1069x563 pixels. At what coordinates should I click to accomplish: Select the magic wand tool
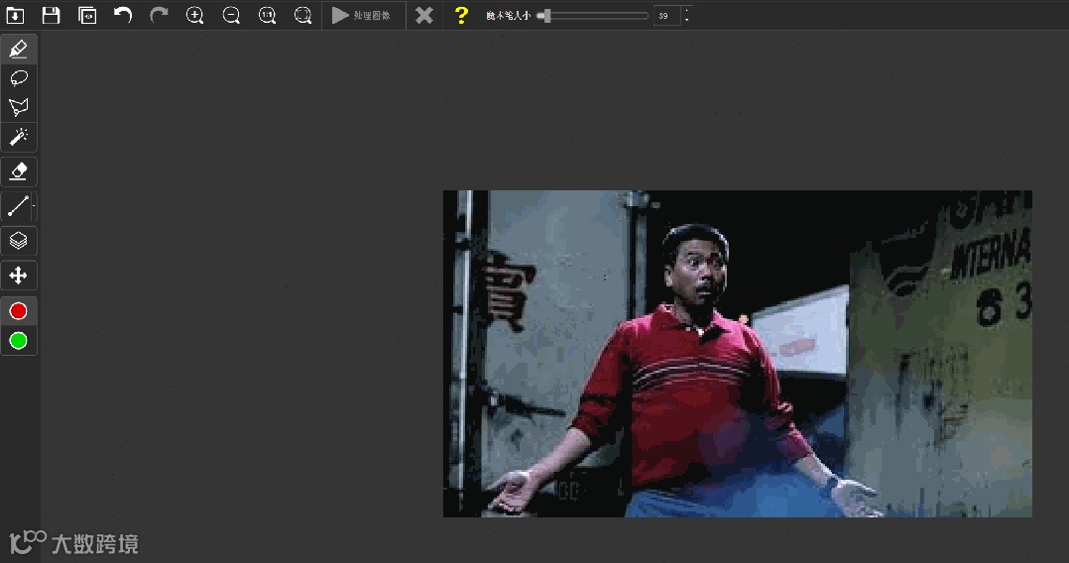pyautogui.click(x=19, y=137)
